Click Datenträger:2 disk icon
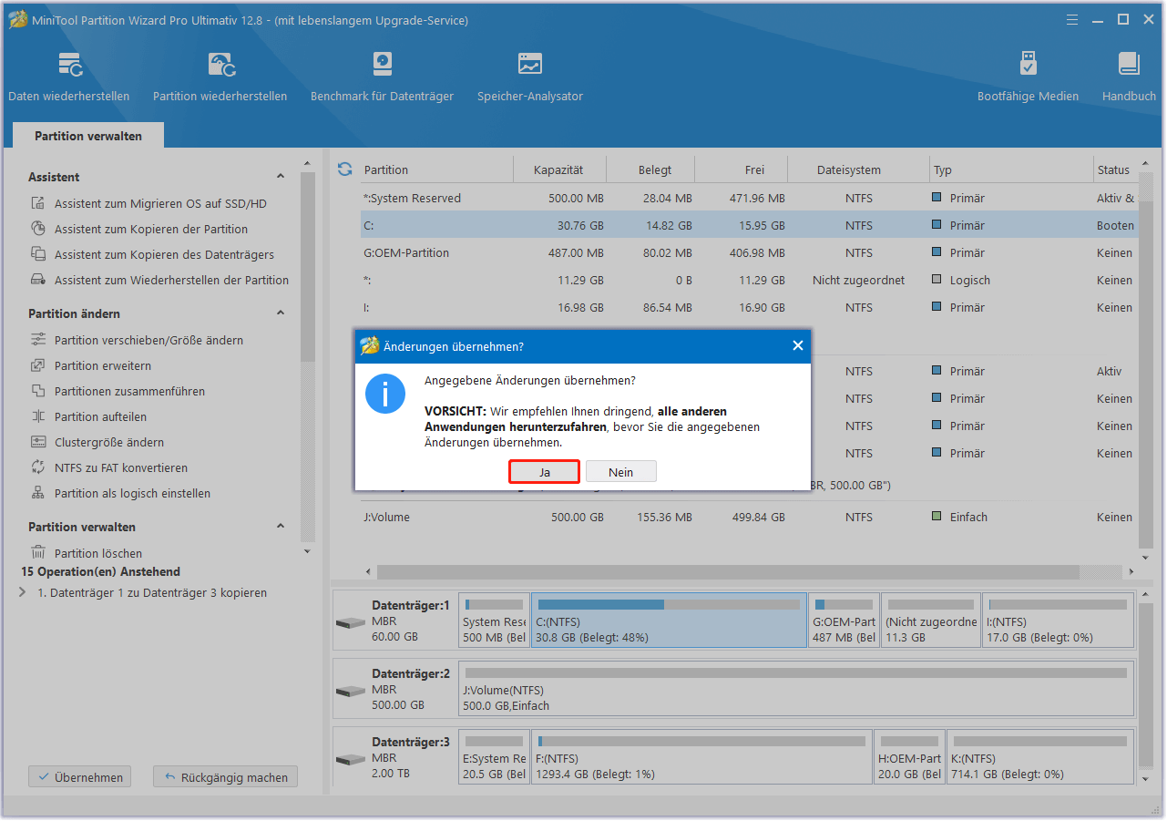 click(350, 692)
